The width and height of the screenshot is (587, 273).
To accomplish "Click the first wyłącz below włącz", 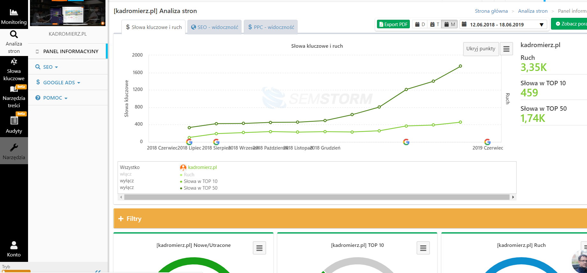I will click(x=127, y=181).
